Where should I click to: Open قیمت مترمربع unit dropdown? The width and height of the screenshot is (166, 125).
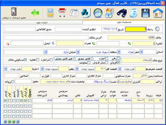(120, 69)
